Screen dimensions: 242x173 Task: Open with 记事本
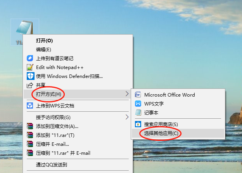click(178, 112)
